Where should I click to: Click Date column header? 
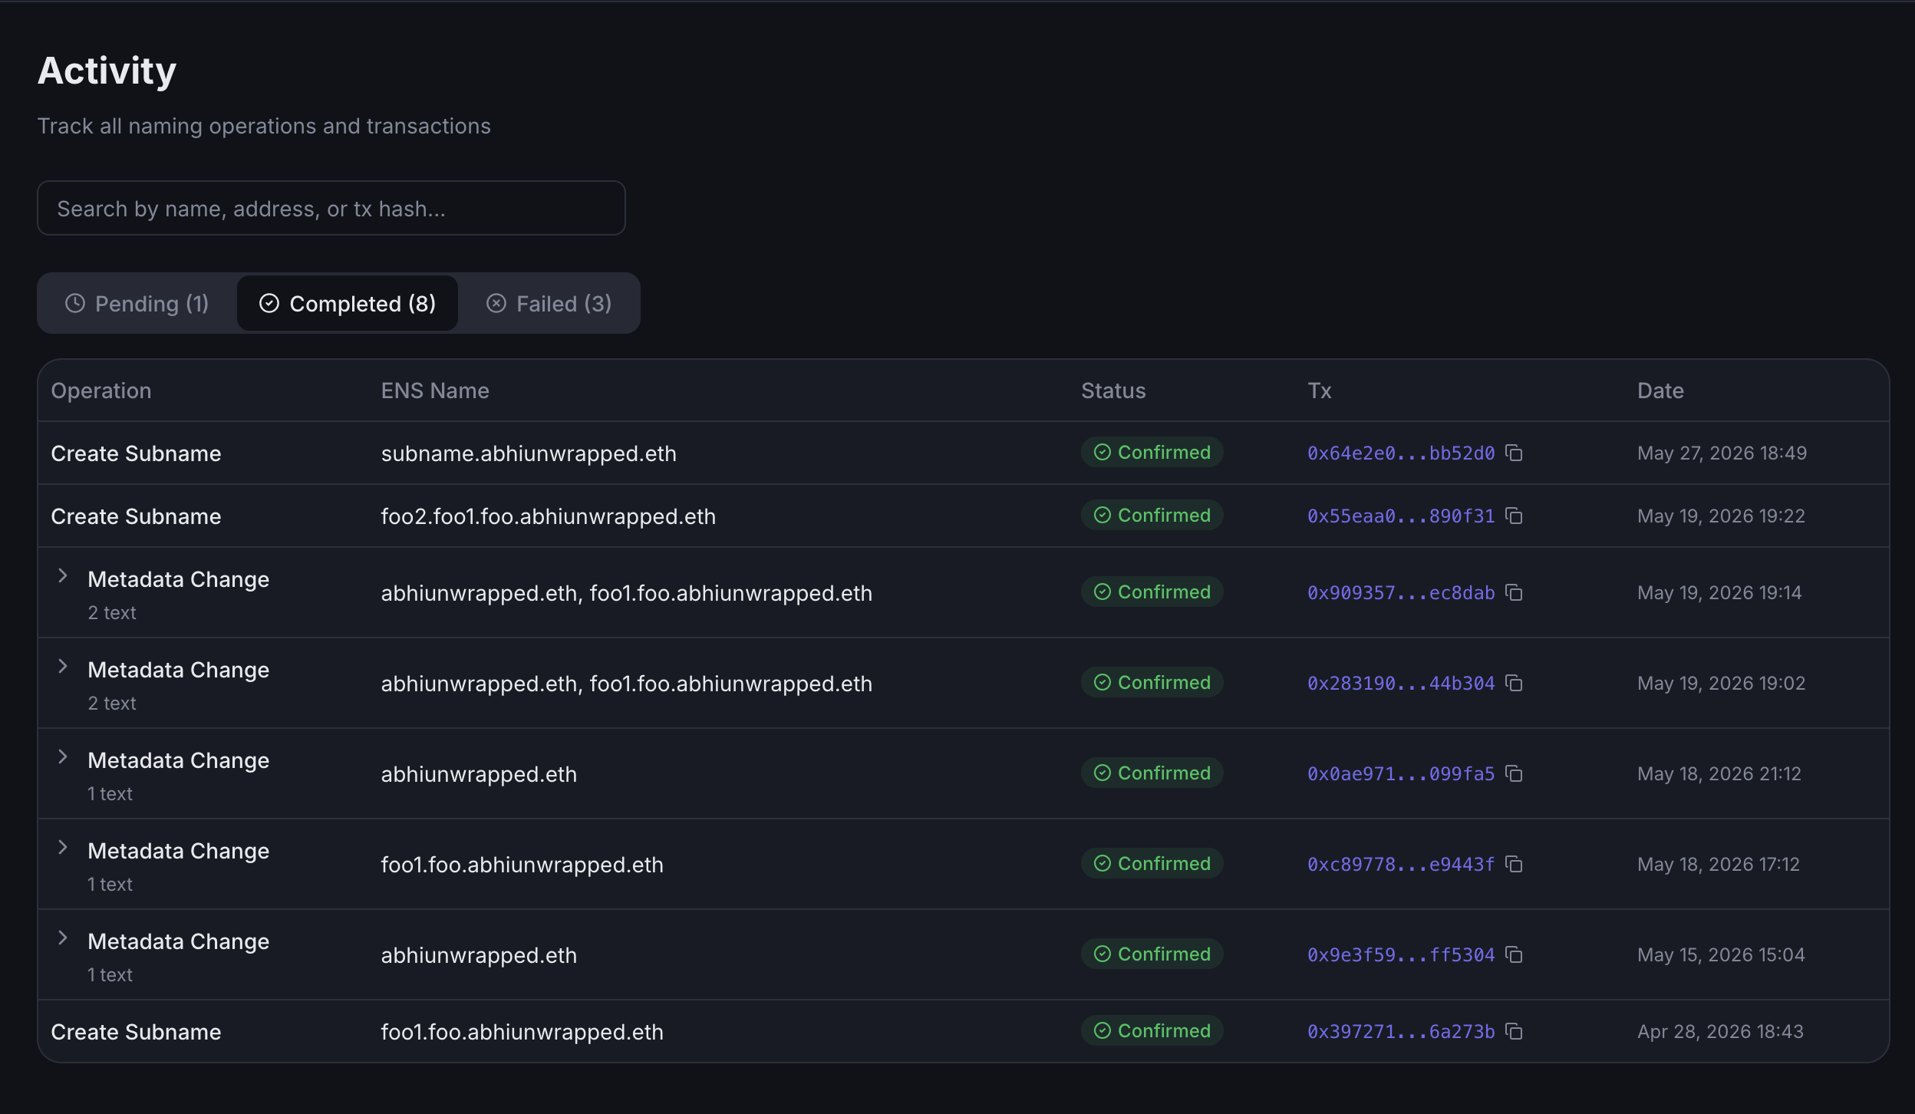[1660, 391]
